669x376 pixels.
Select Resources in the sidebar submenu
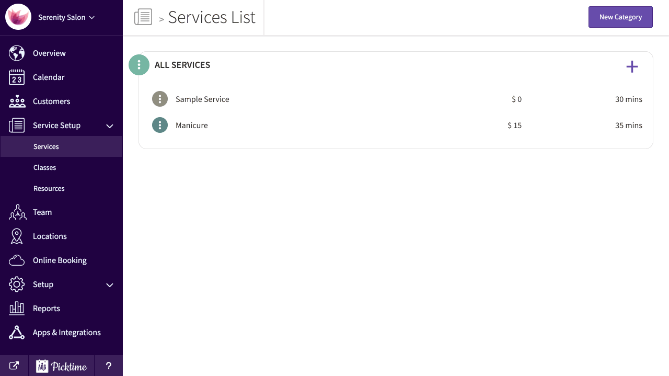(49, 189)
